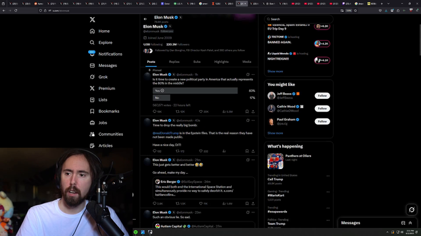Select No option in the poll
The height and width of the screenshot is (236, 421).
[x=161, y=98]
